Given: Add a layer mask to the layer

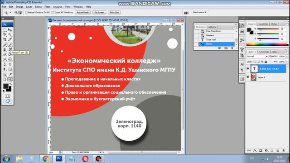Looking at the screenshot, I should (261, 151).
